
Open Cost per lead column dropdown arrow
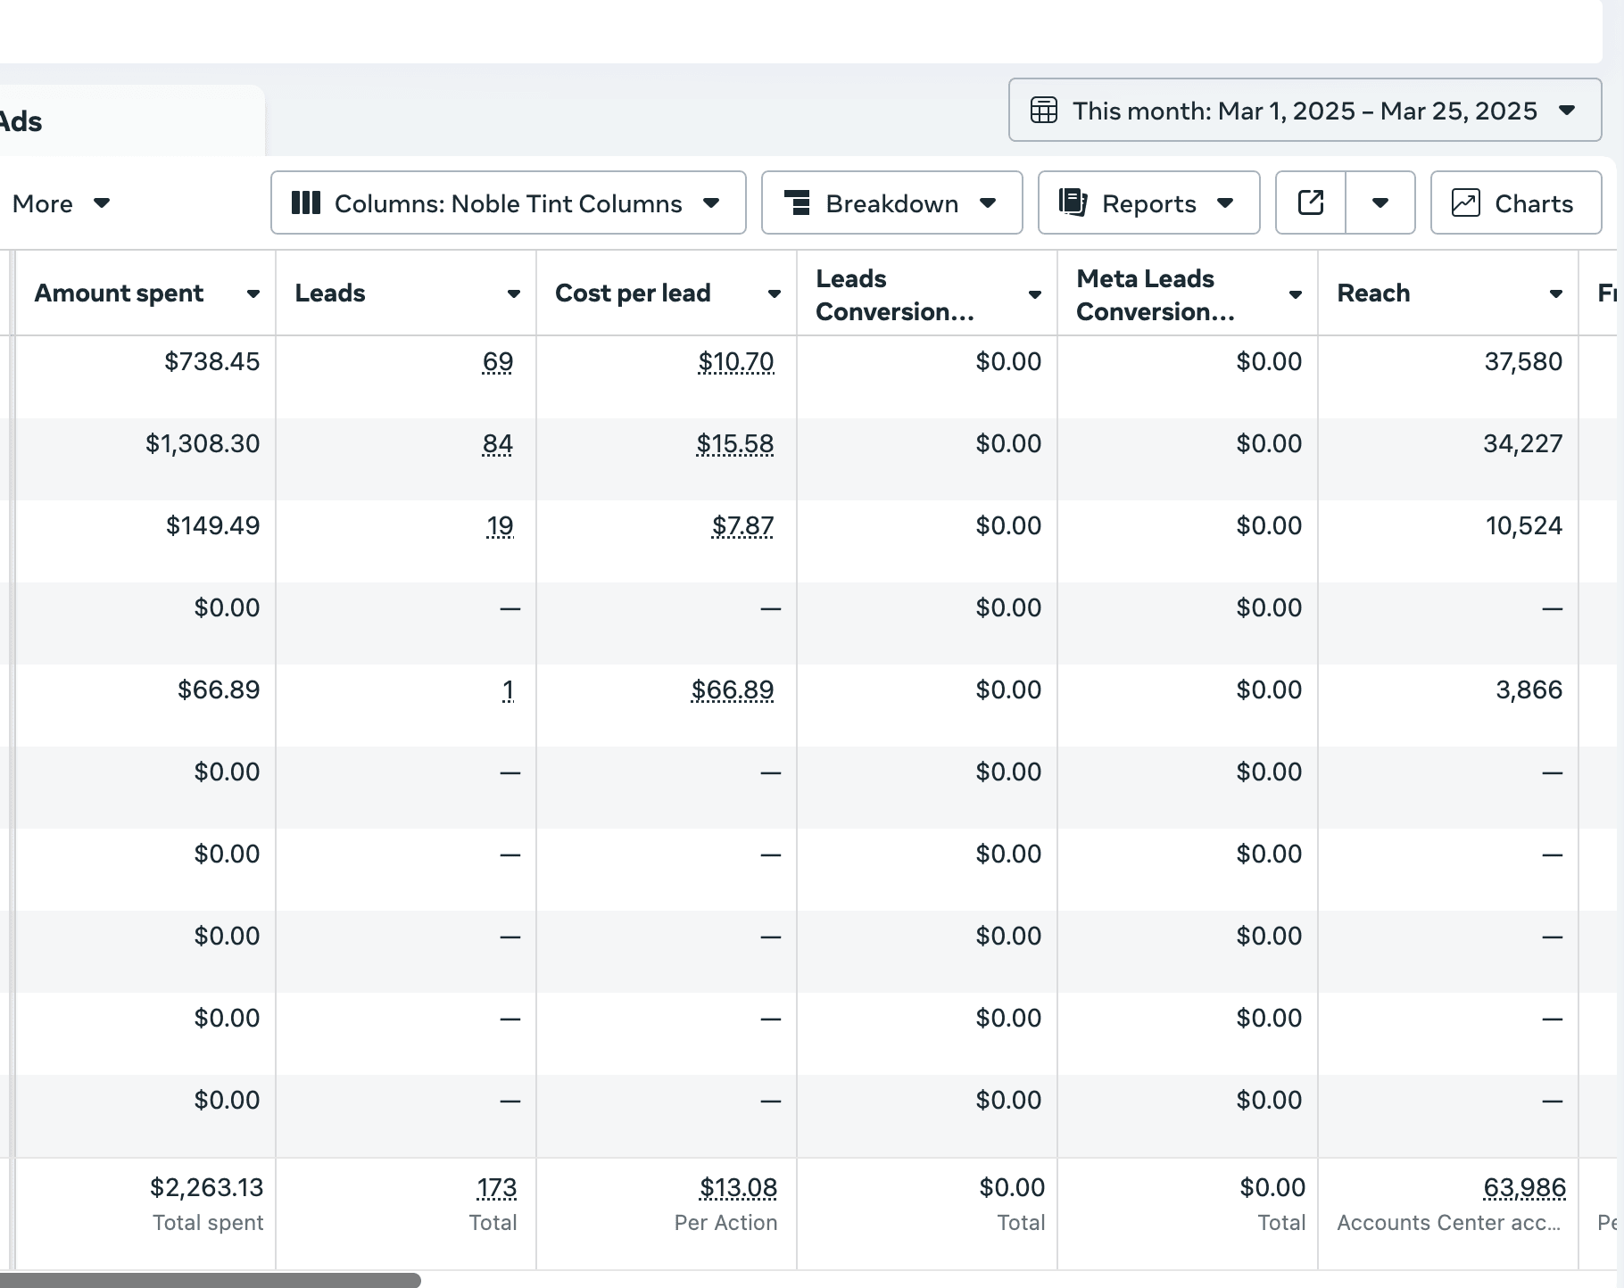pos(775,293)
